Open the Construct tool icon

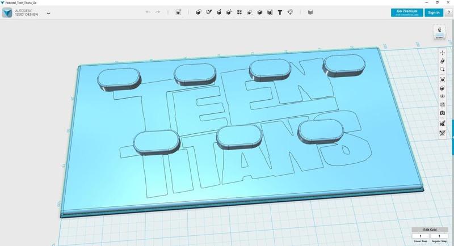coord(219,12)
